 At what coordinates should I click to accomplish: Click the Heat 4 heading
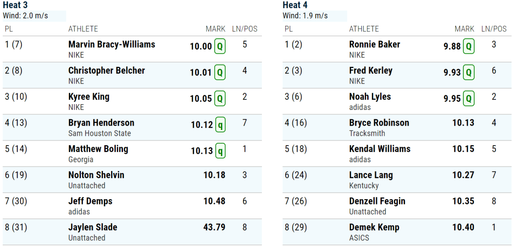(x=295, y=5)
